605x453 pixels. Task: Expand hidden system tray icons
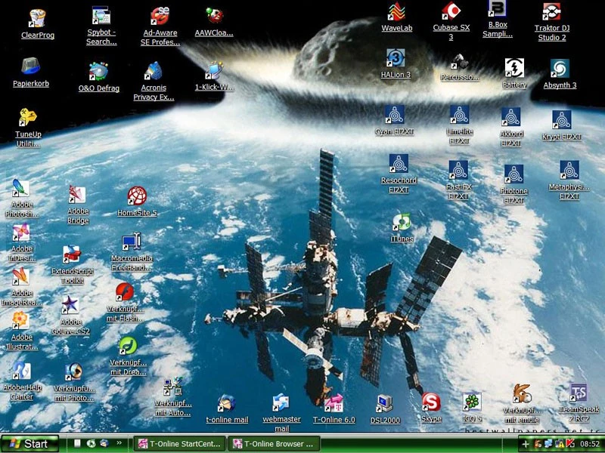[526, 444]
